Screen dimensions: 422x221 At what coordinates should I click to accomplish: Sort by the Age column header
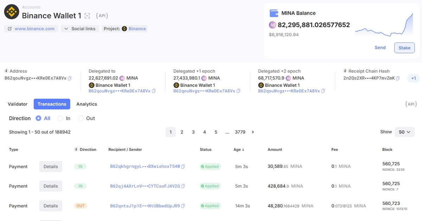click(x=239, y=149)
